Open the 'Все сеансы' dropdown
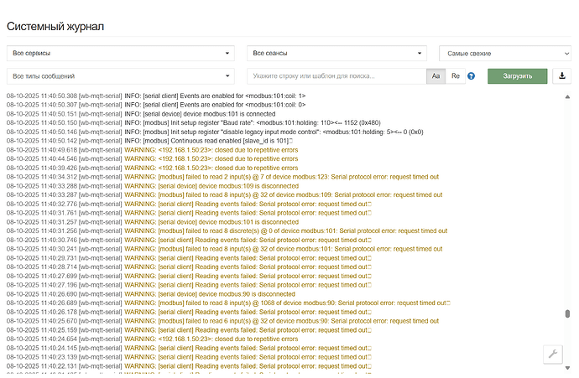 point(336,54)
